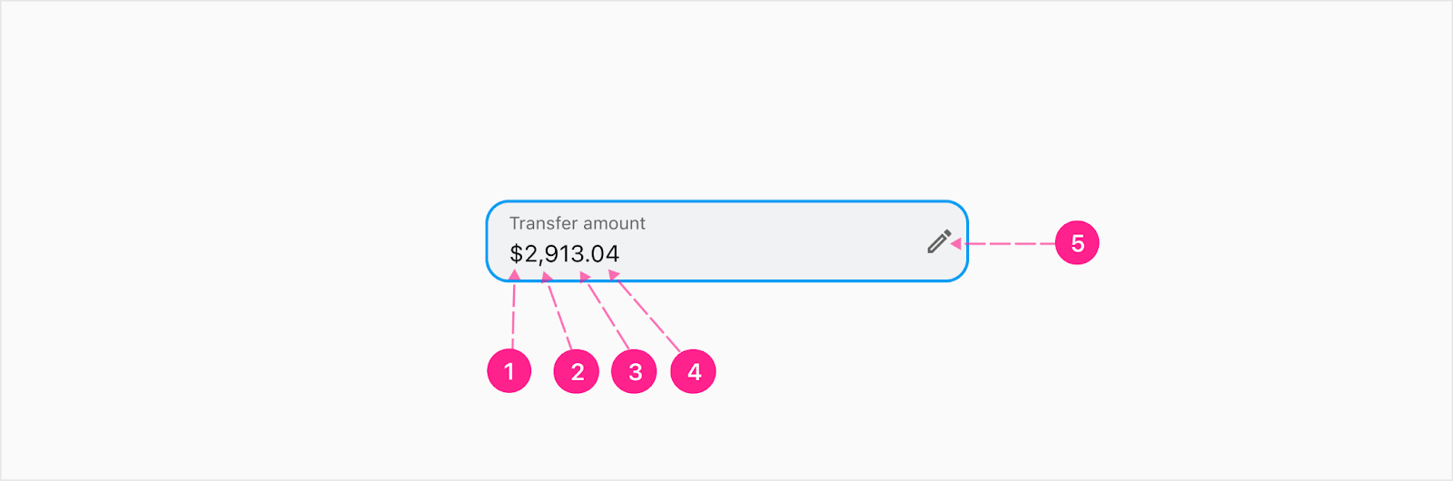Screen dimensions: 1453x481
Task: Click the word "amount" in the field label
Action: (615, 223)
